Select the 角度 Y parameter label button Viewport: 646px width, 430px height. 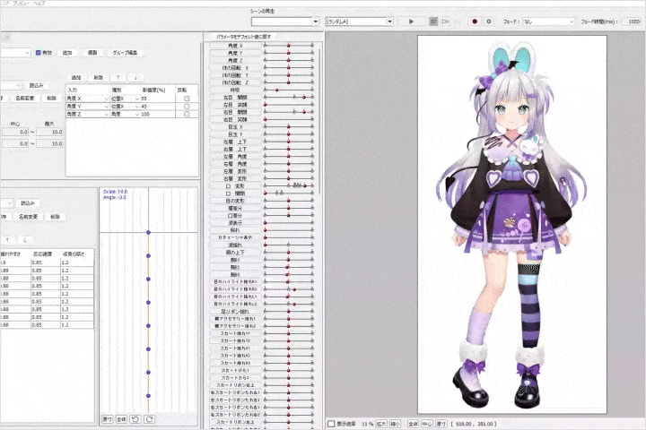click(235, 53)
